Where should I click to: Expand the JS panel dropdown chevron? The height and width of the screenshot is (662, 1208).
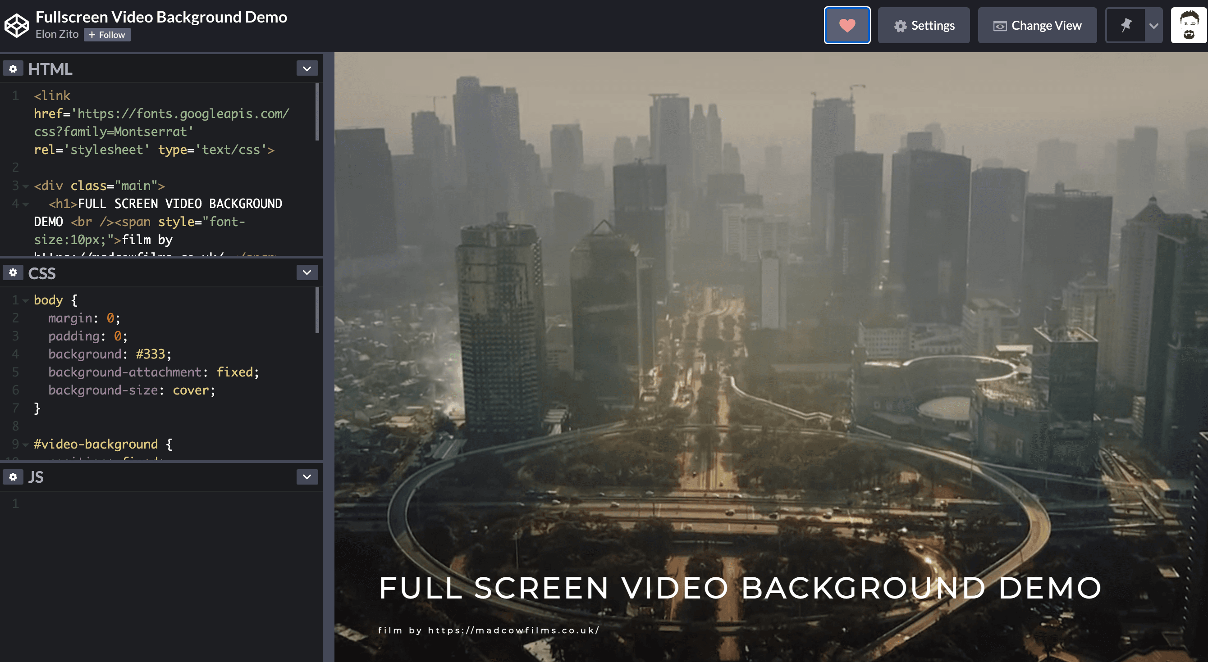click(307, 476)
